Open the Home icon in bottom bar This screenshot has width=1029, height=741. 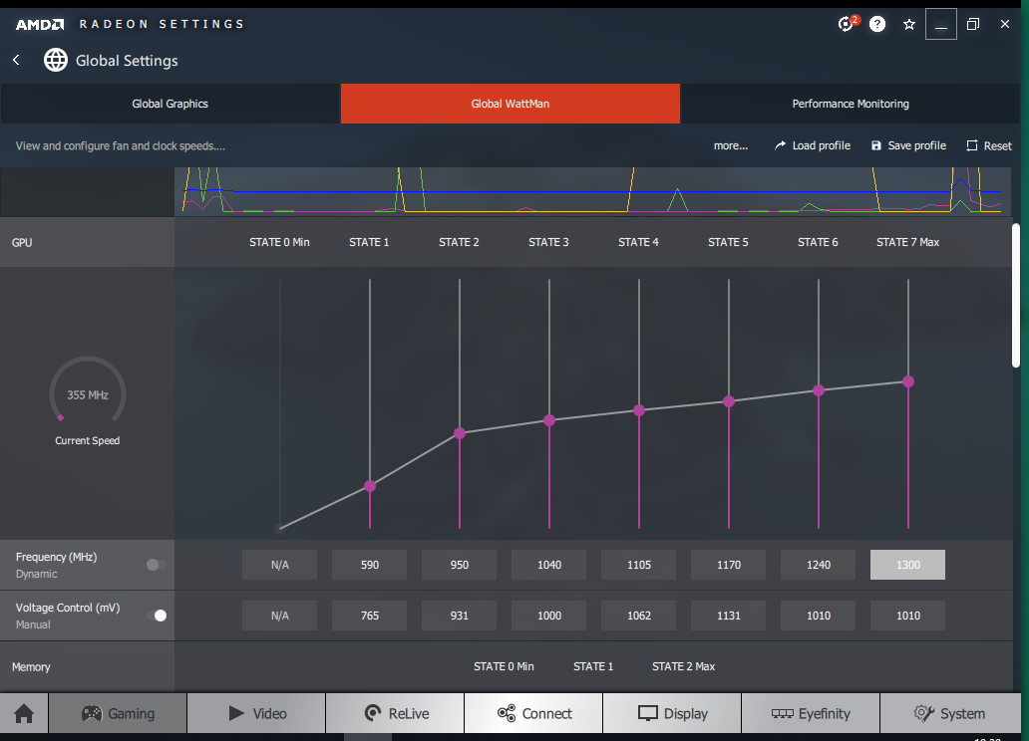24,713
